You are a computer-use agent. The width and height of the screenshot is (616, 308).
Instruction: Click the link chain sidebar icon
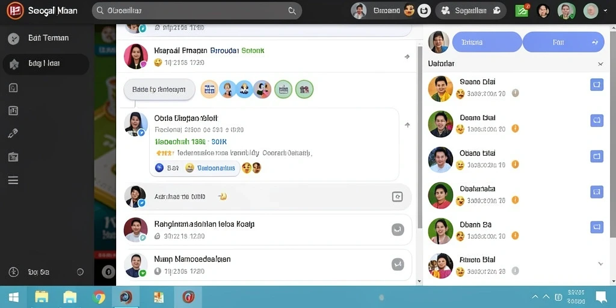click(13, 134)
